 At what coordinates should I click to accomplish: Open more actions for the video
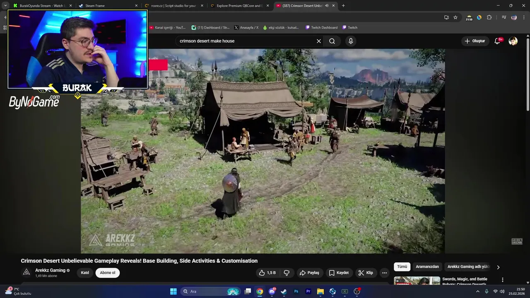click(x=384, y=273)
